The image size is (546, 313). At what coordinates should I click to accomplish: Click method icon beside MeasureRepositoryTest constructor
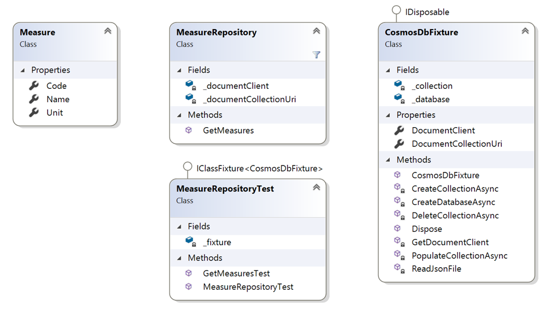(x=188, y=286)
